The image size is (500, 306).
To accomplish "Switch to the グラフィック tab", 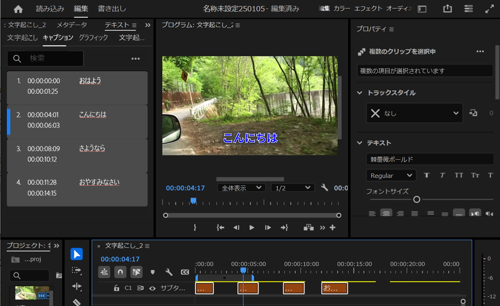I will coord(93,38).
